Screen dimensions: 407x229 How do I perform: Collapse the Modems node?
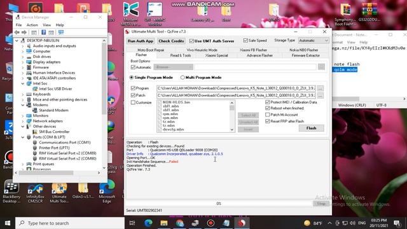(x=23, y=105)
